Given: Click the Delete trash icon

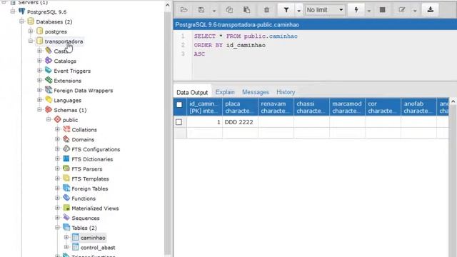Looking at the screenshot, I should [266, 10].
